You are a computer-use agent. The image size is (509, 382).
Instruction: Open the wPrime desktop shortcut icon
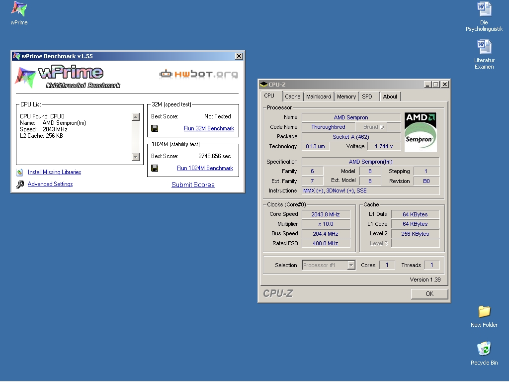[x=19, y=9]
